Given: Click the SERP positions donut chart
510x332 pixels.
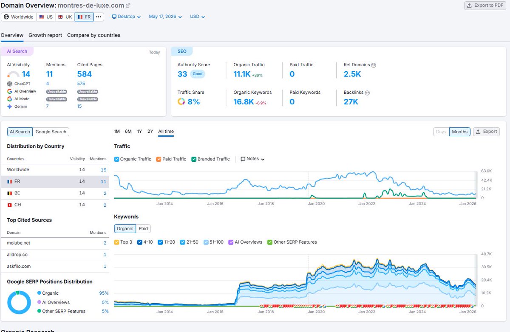Looking at the screenshot, I should pyautogui.click(x=19, y=302).
